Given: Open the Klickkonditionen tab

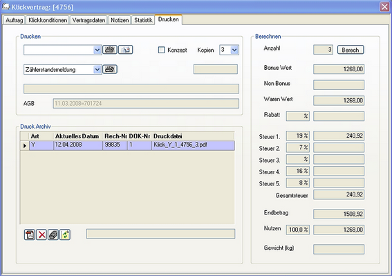Looking at the screenshot, I should [x=48, y=20].
